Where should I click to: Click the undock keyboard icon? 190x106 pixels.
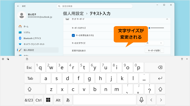(182, 59)
